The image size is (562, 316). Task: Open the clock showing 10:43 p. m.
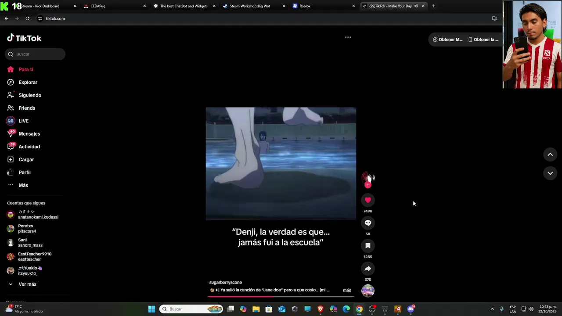point(548,309)
